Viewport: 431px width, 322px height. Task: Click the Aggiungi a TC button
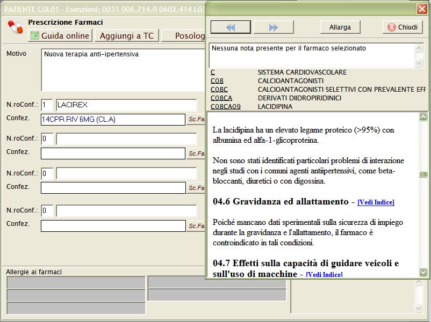pyautogui.click(x=126, y=35)
